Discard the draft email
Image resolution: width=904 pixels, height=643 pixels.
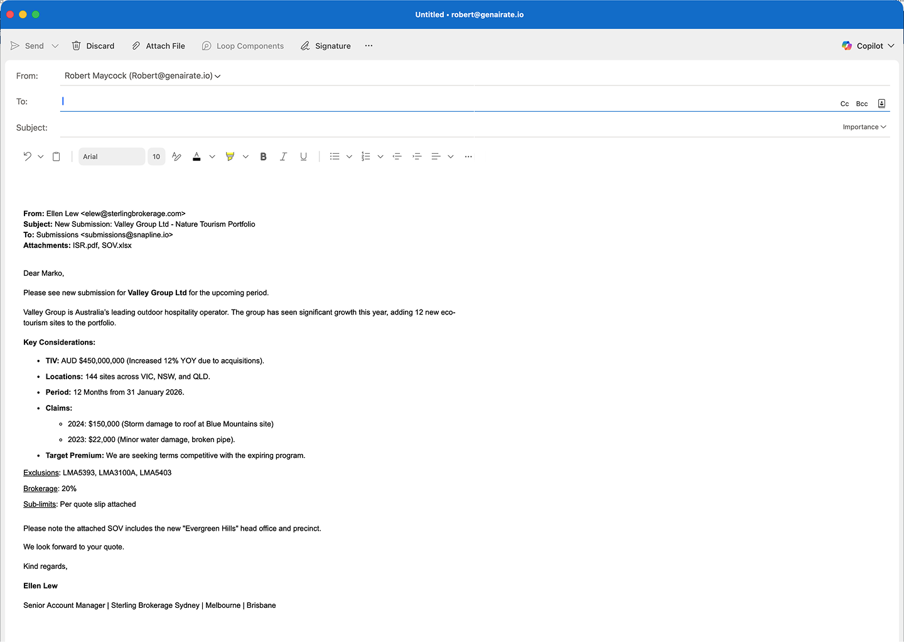point(93,46)
